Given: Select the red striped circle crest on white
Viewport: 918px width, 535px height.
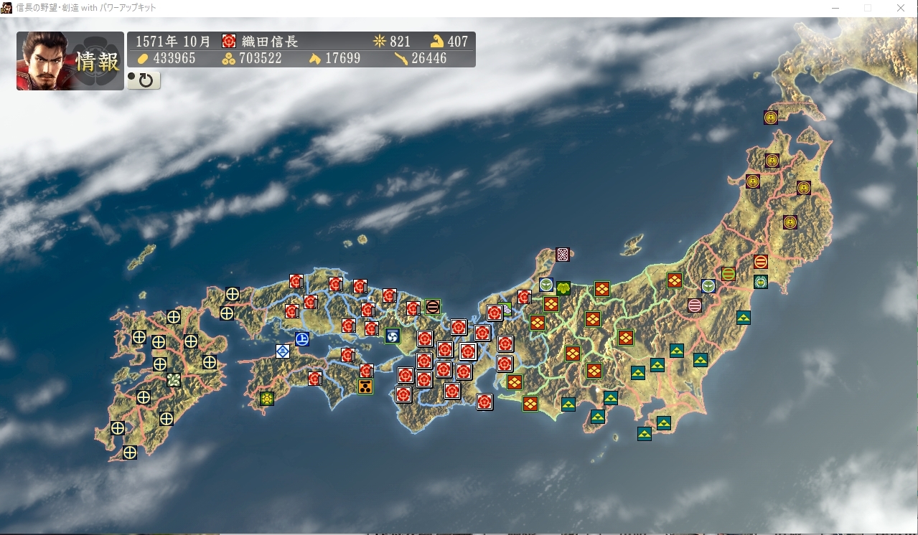Looking at the screenshot, I should click(x=762, y=262).
